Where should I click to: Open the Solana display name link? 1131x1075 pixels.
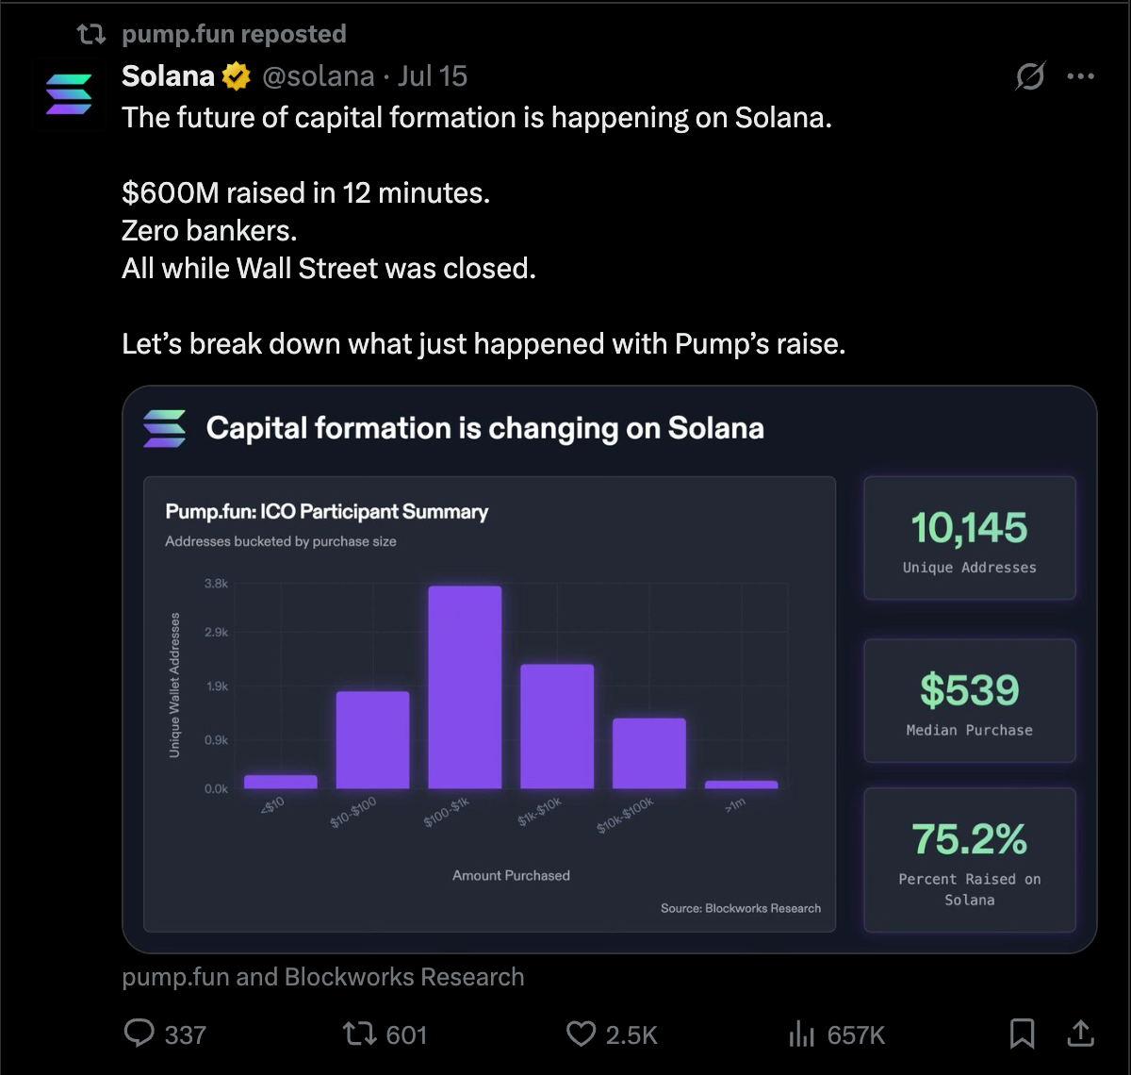[x=169, y=76]
